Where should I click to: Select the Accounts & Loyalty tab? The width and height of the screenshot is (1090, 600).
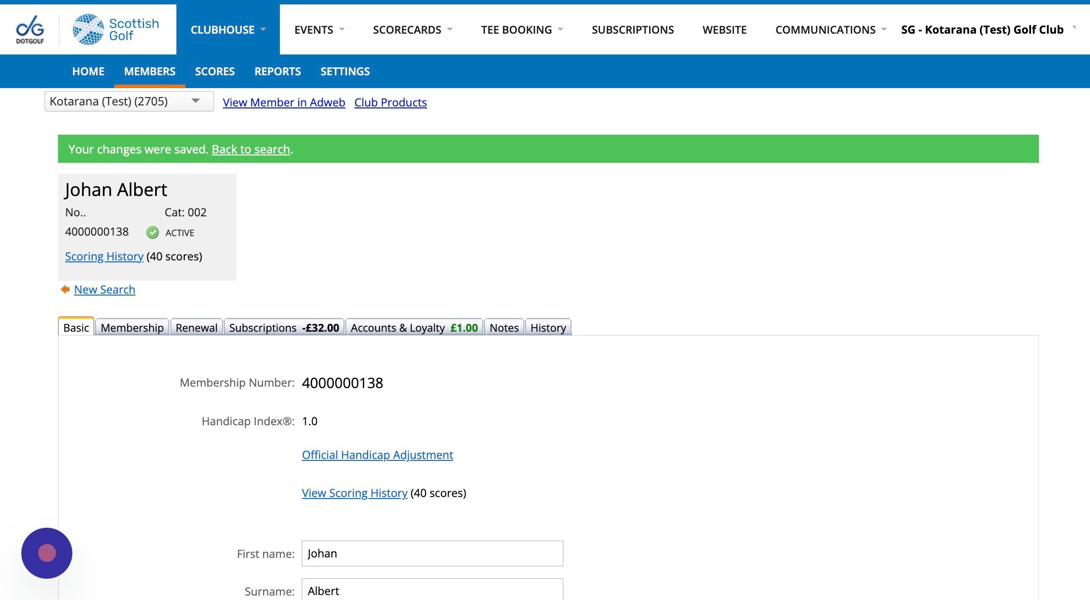pos(414,328)
